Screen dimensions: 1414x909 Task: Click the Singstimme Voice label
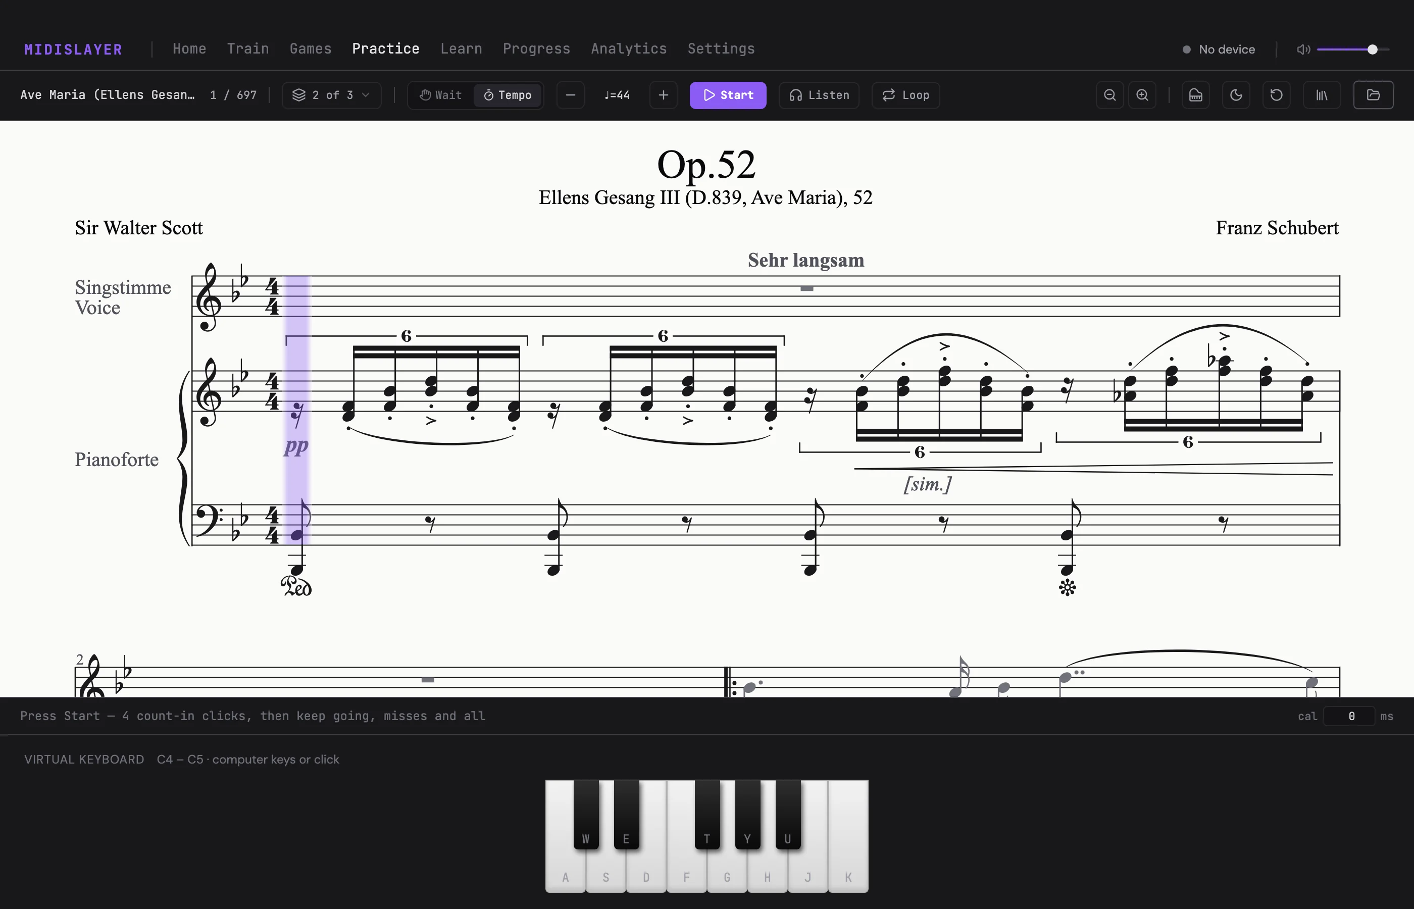coord(123,297)
